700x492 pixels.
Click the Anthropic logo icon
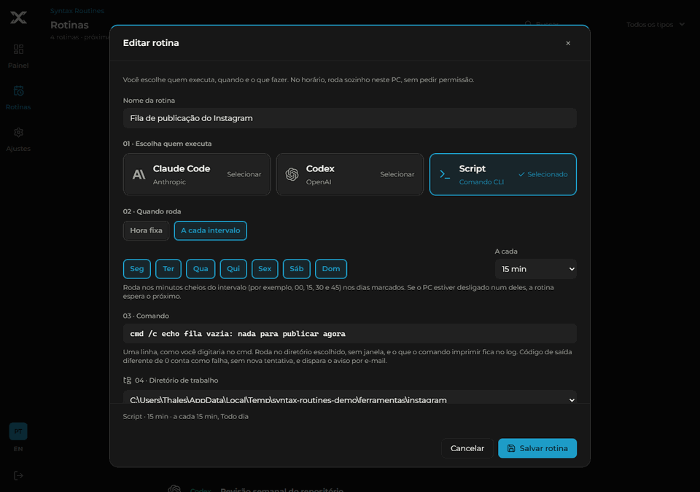tap(139, 174)
